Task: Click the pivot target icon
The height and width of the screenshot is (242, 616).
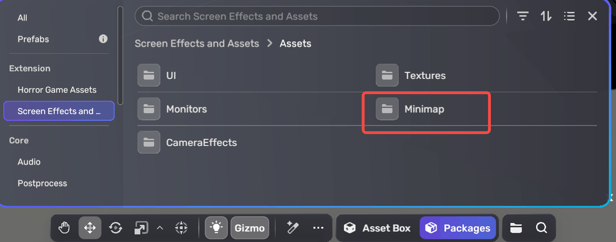Action: [x=181, y=228]
